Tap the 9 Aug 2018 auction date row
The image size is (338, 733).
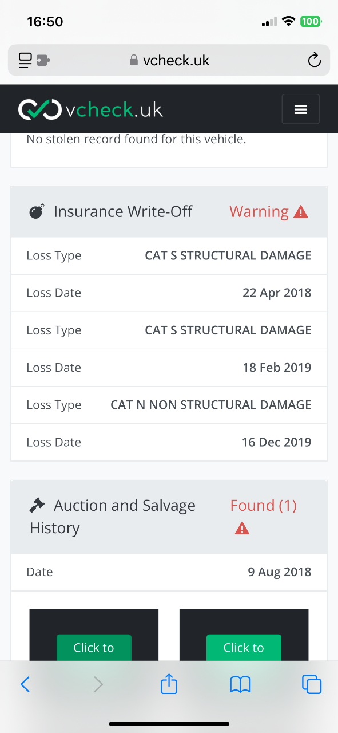(x=169, y=572)
